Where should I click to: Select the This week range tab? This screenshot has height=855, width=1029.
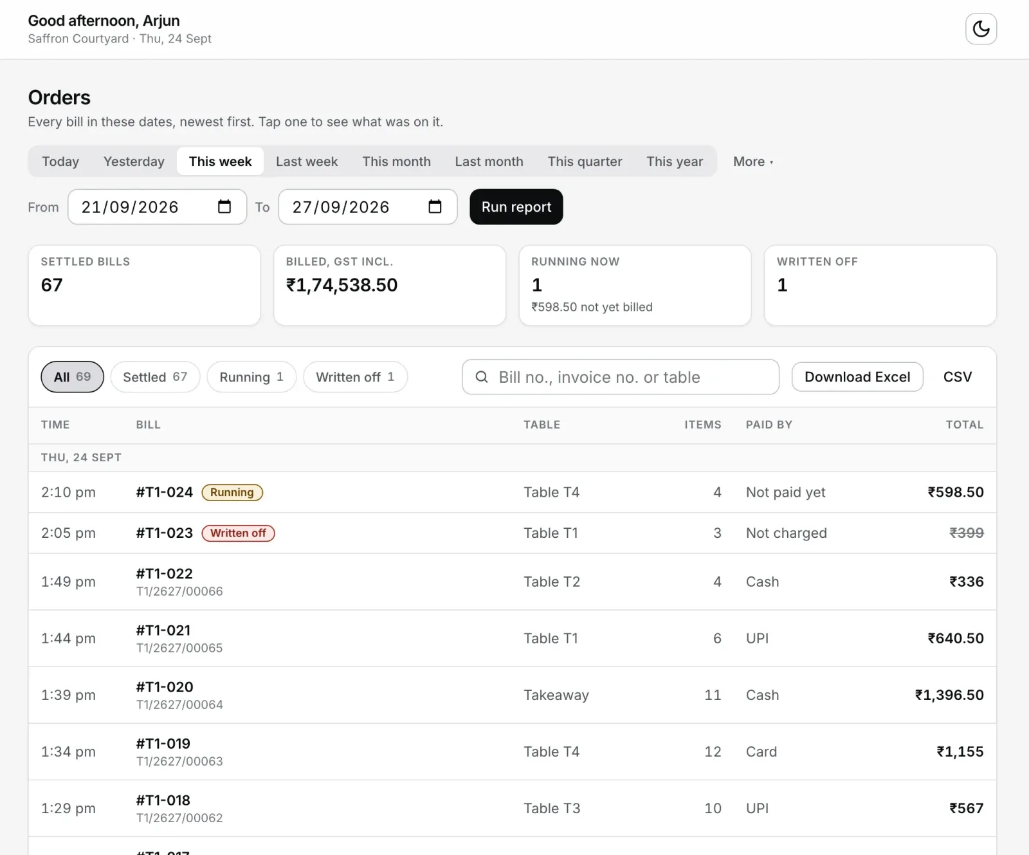coord(220,161)
